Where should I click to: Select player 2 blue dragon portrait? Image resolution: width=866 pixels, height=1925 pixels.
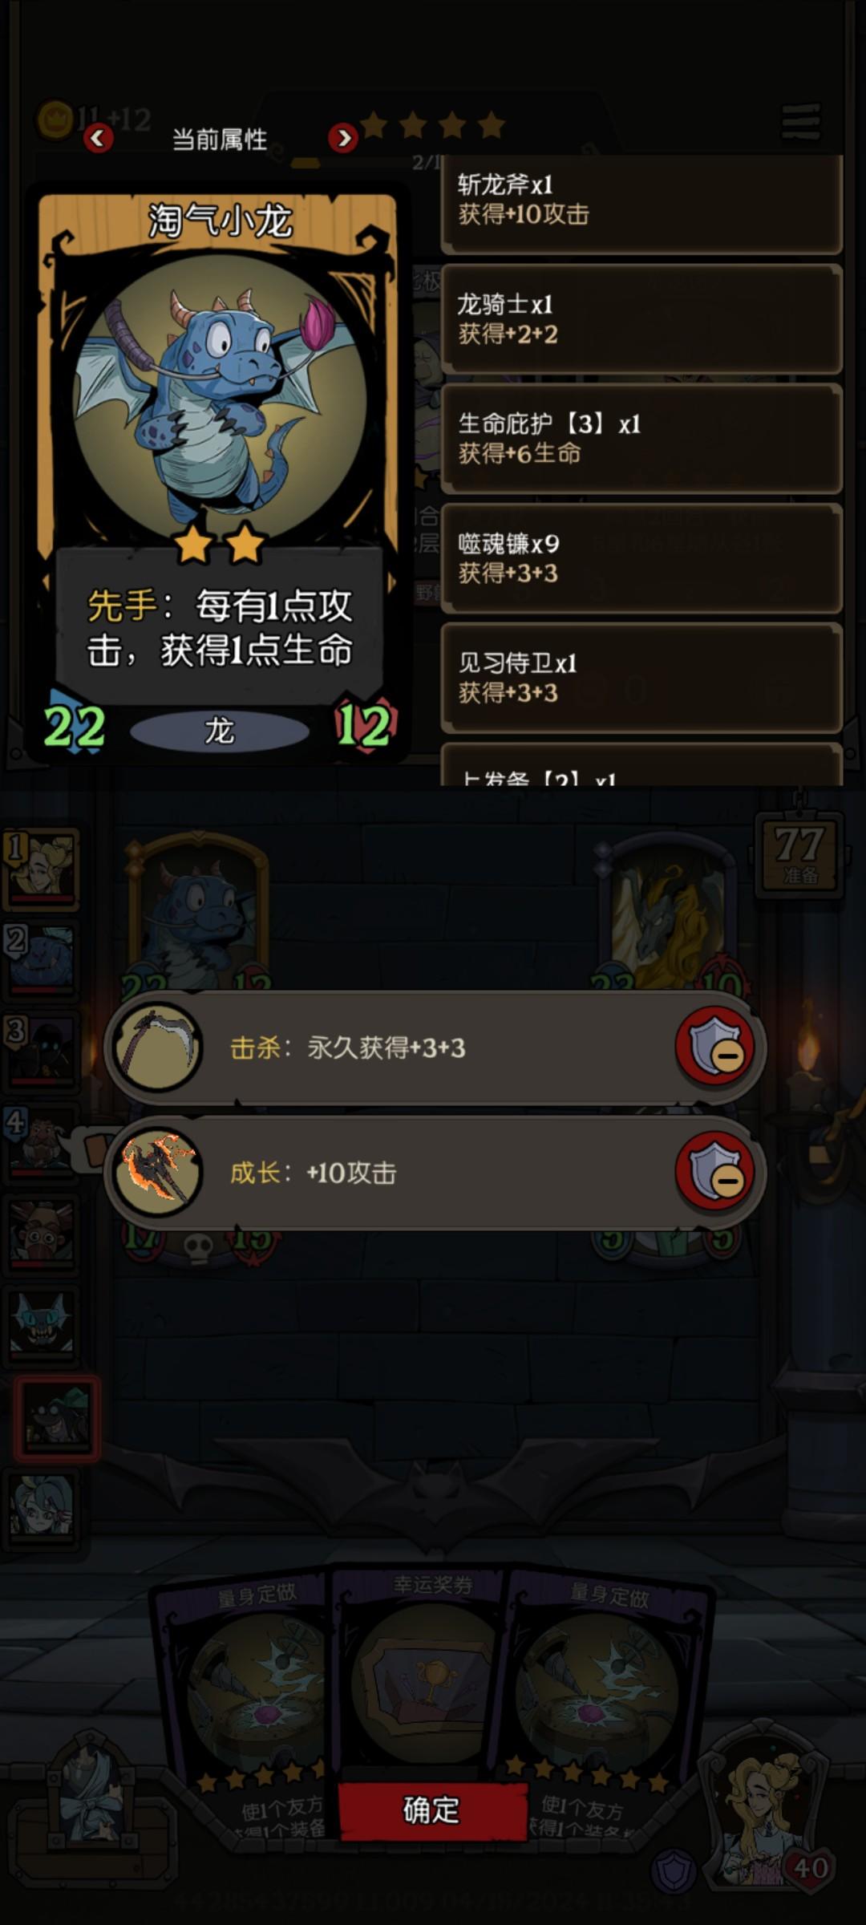43,960
